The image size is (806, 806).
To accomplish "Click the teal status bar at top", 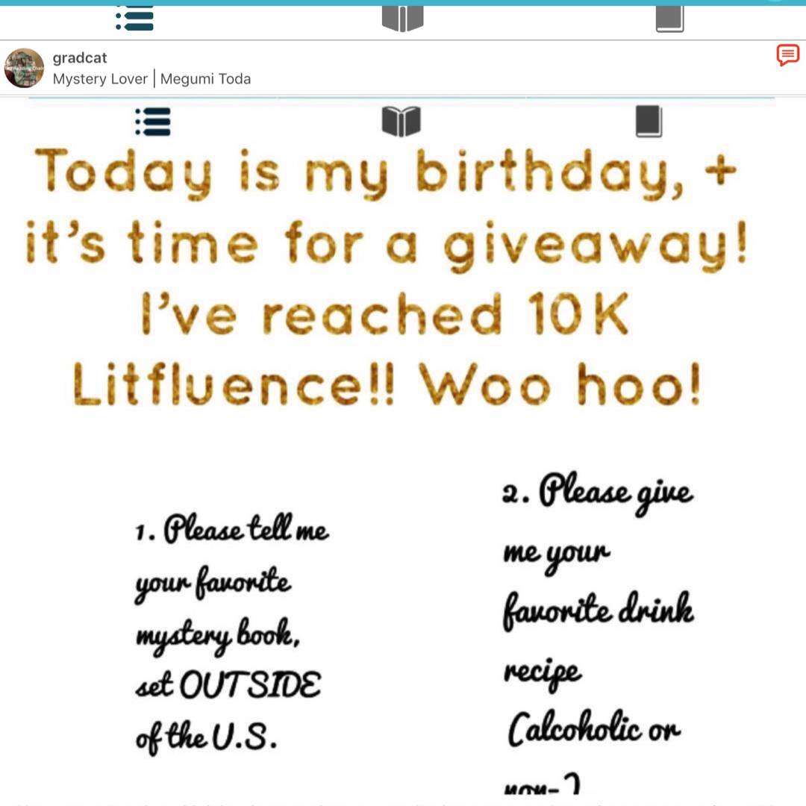I will [x=403, y=2].
